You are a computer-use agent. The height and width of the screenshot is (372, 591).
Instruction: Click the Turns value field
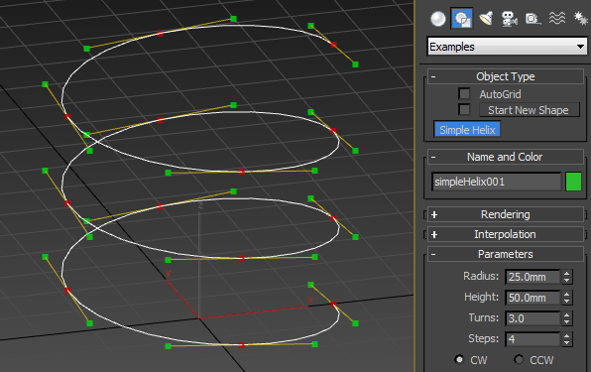click(532, 318)
